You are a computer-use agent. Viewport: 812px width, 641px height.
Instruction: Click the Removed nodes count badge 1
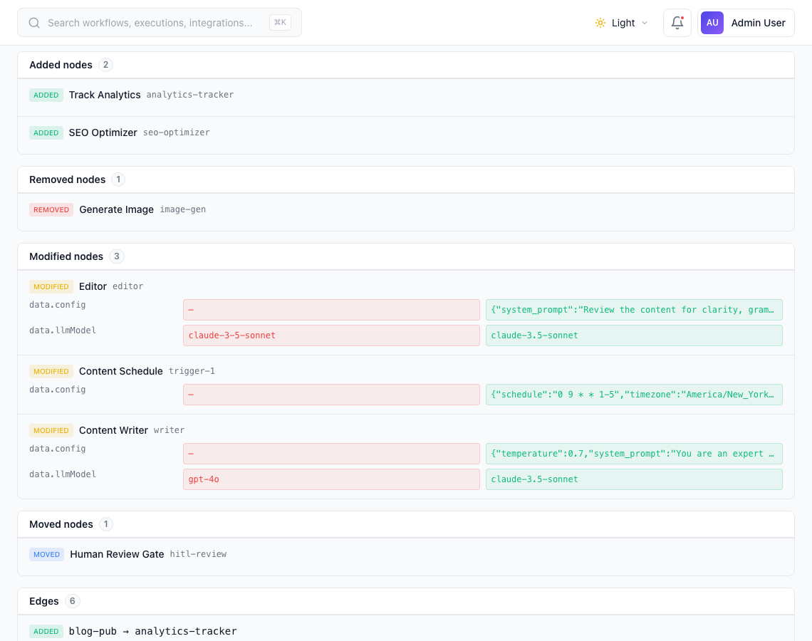coord(118,179)
